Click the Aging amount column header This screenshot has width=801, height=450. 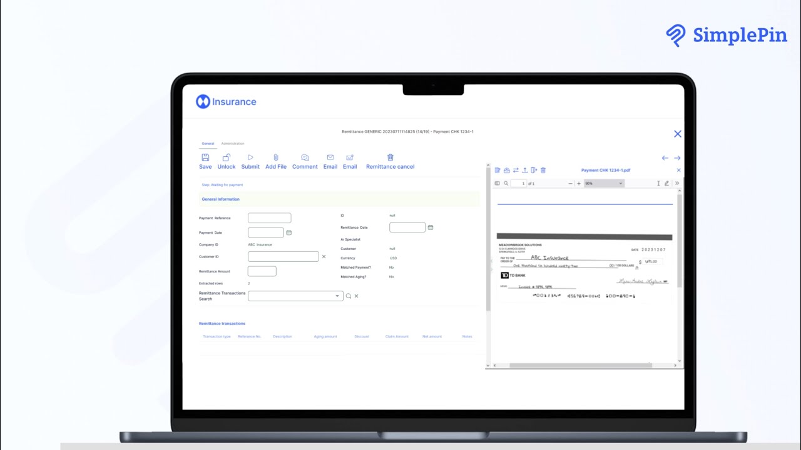(x=325, y=337)
